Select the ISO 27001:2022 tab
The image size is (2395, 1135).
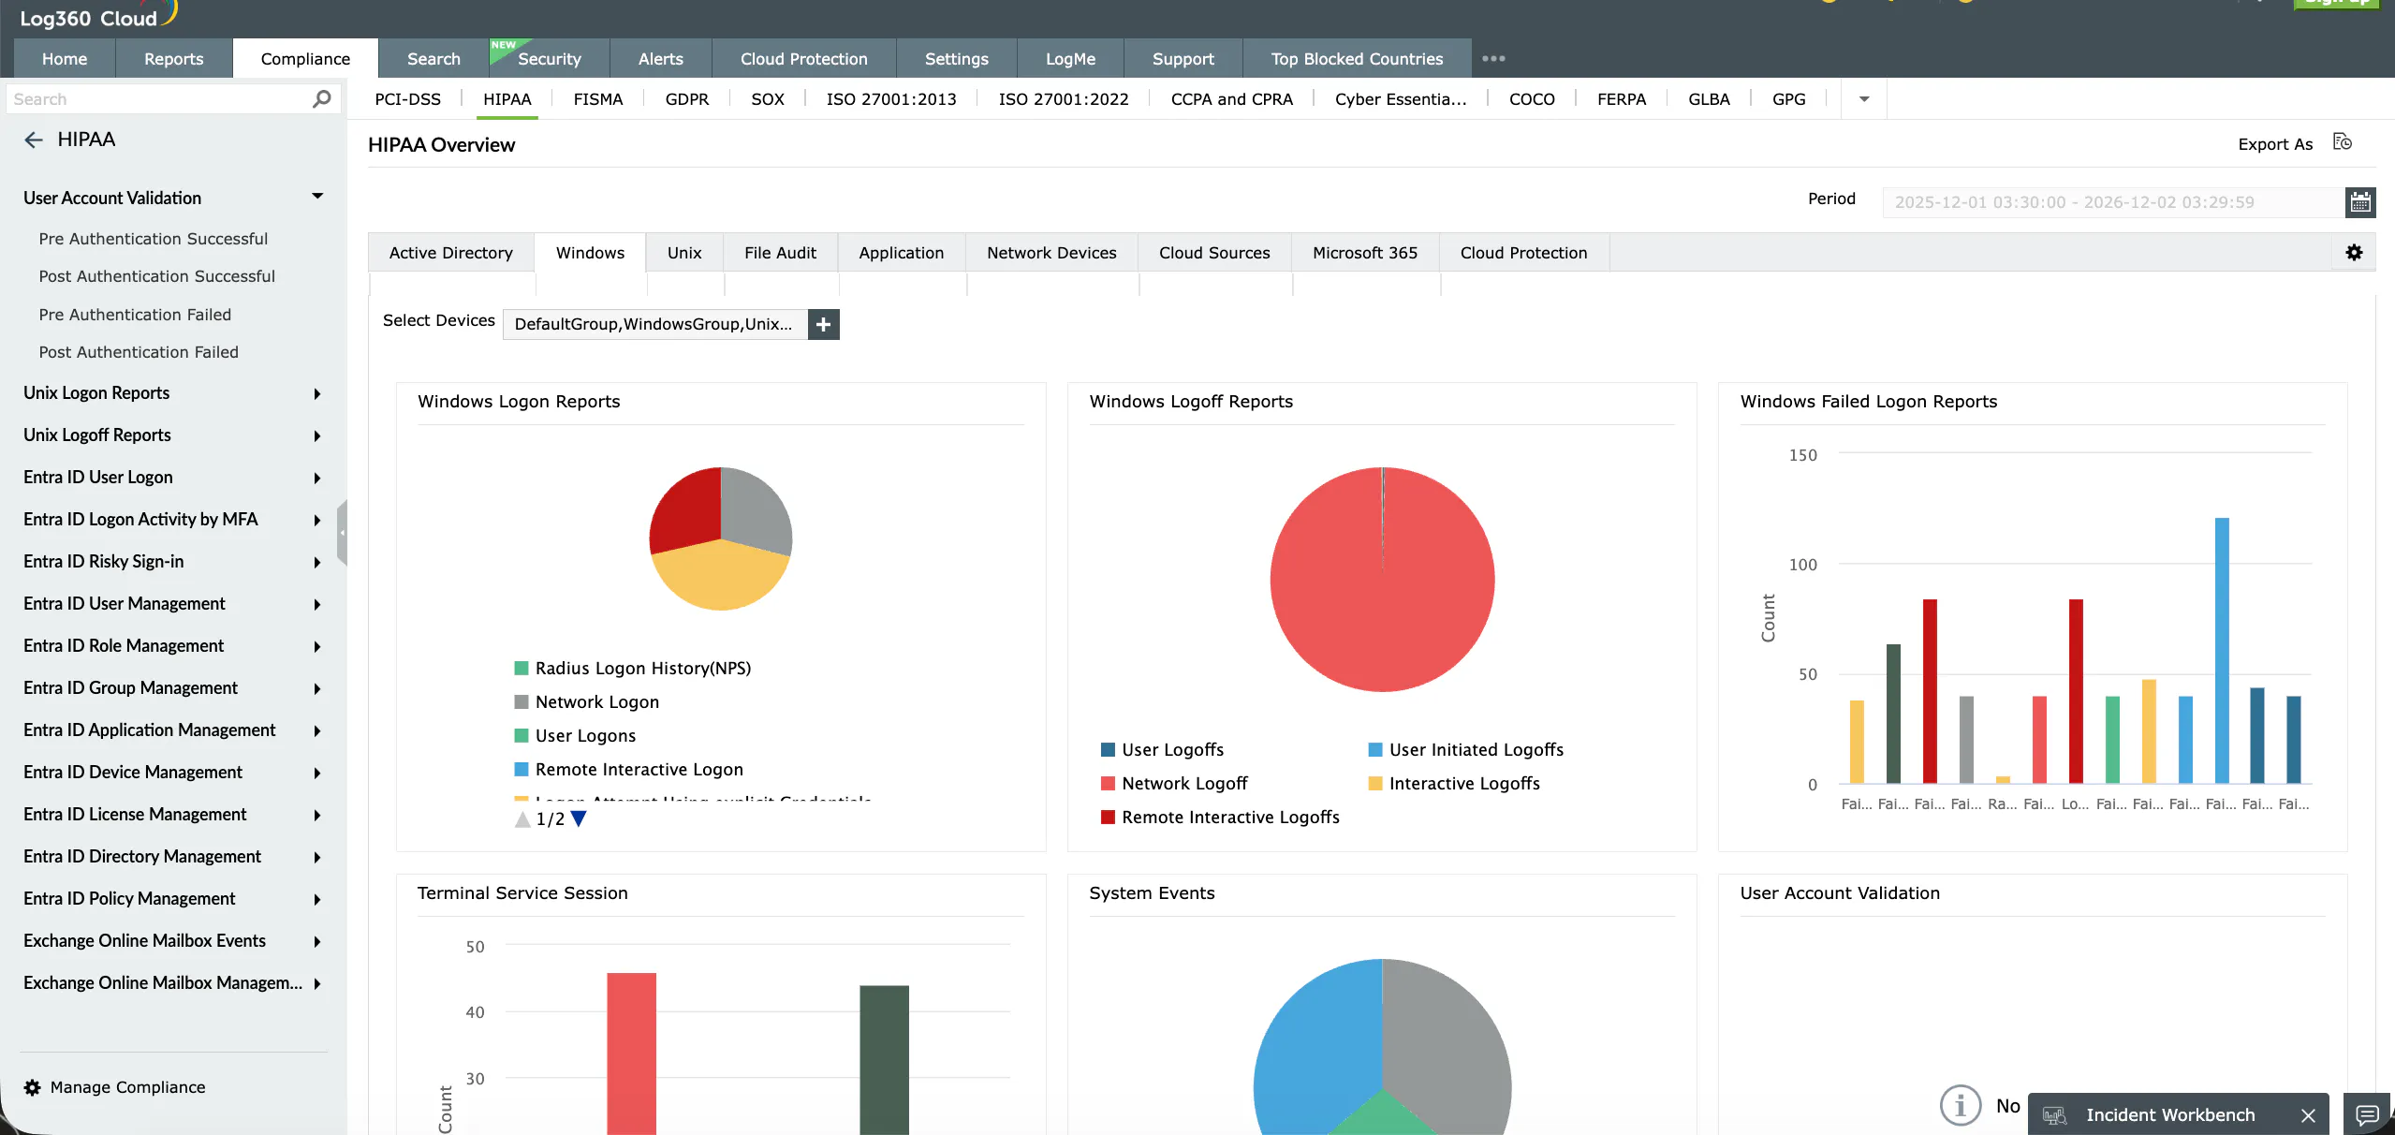[x=1064, y=99]
